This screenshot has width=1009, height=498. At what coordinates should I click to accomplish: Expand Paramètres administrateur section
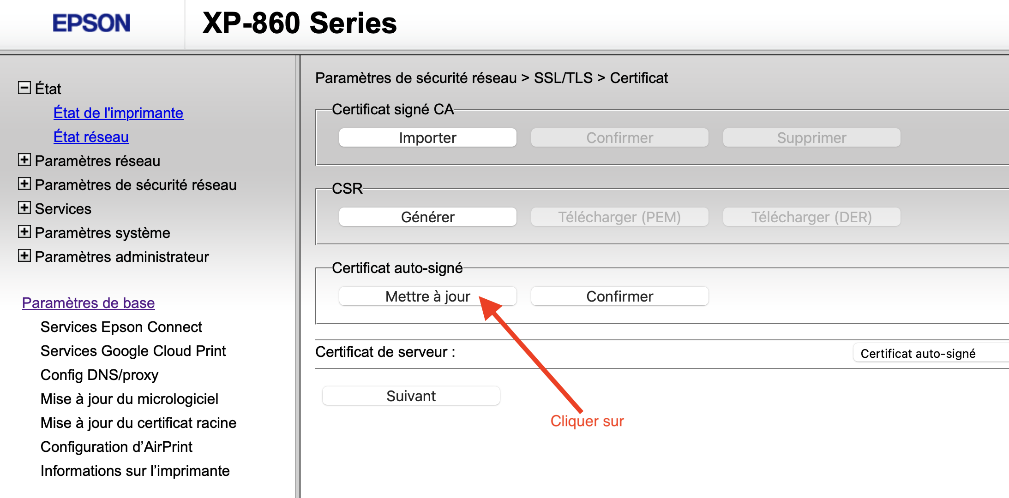24,256
